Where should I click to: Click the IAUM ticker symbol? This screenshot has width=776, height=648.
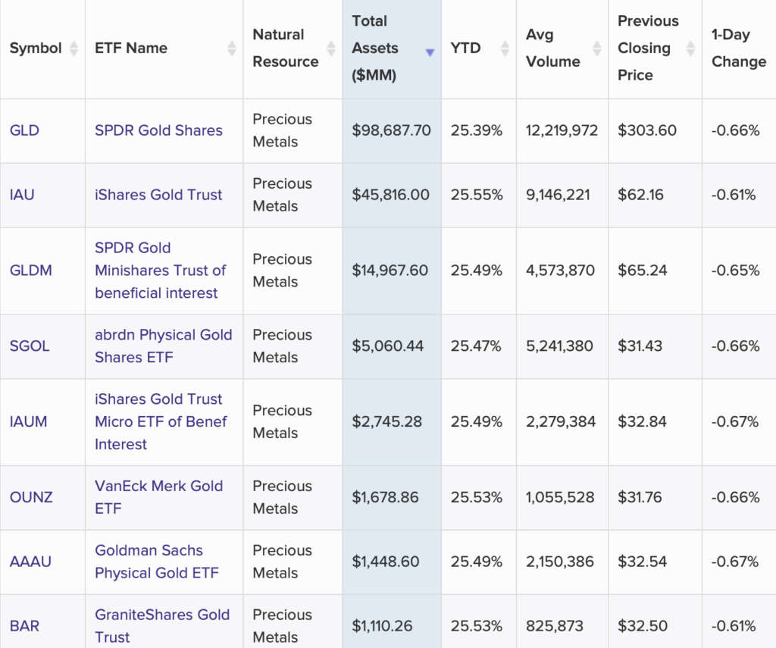(x=29, y=421)
